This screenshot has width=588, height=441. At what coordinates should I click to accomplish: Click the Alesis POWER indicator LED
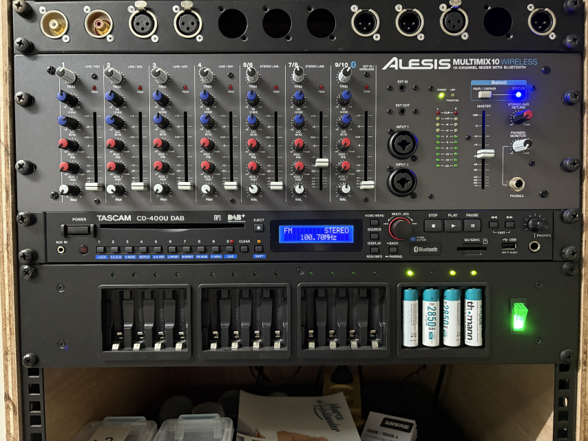tap(441, 95)
